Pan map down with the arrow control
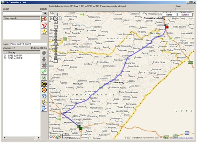Image resolution: width=197 pixels, height=143 pixels. [56, 22]
